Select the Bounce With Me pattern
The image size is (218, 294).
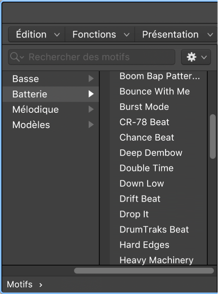point(154,91)
